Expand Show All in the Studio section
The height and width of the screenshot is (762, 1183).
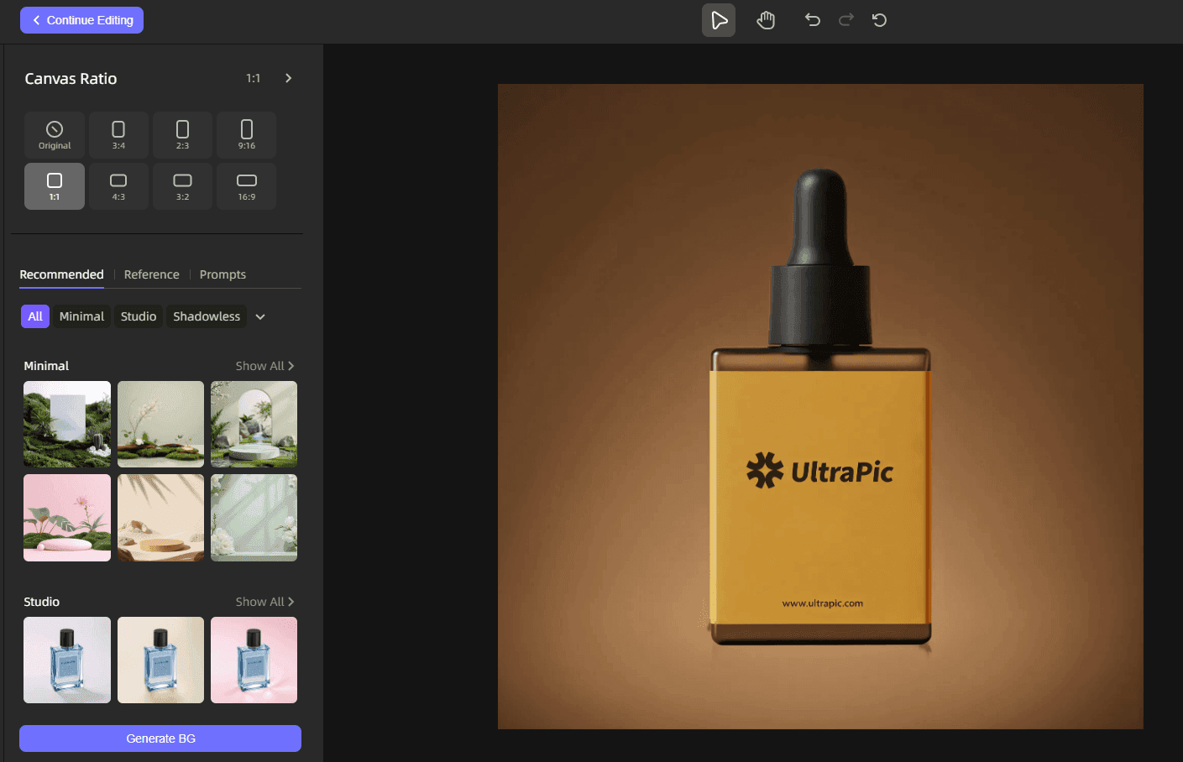click(264, 601)
